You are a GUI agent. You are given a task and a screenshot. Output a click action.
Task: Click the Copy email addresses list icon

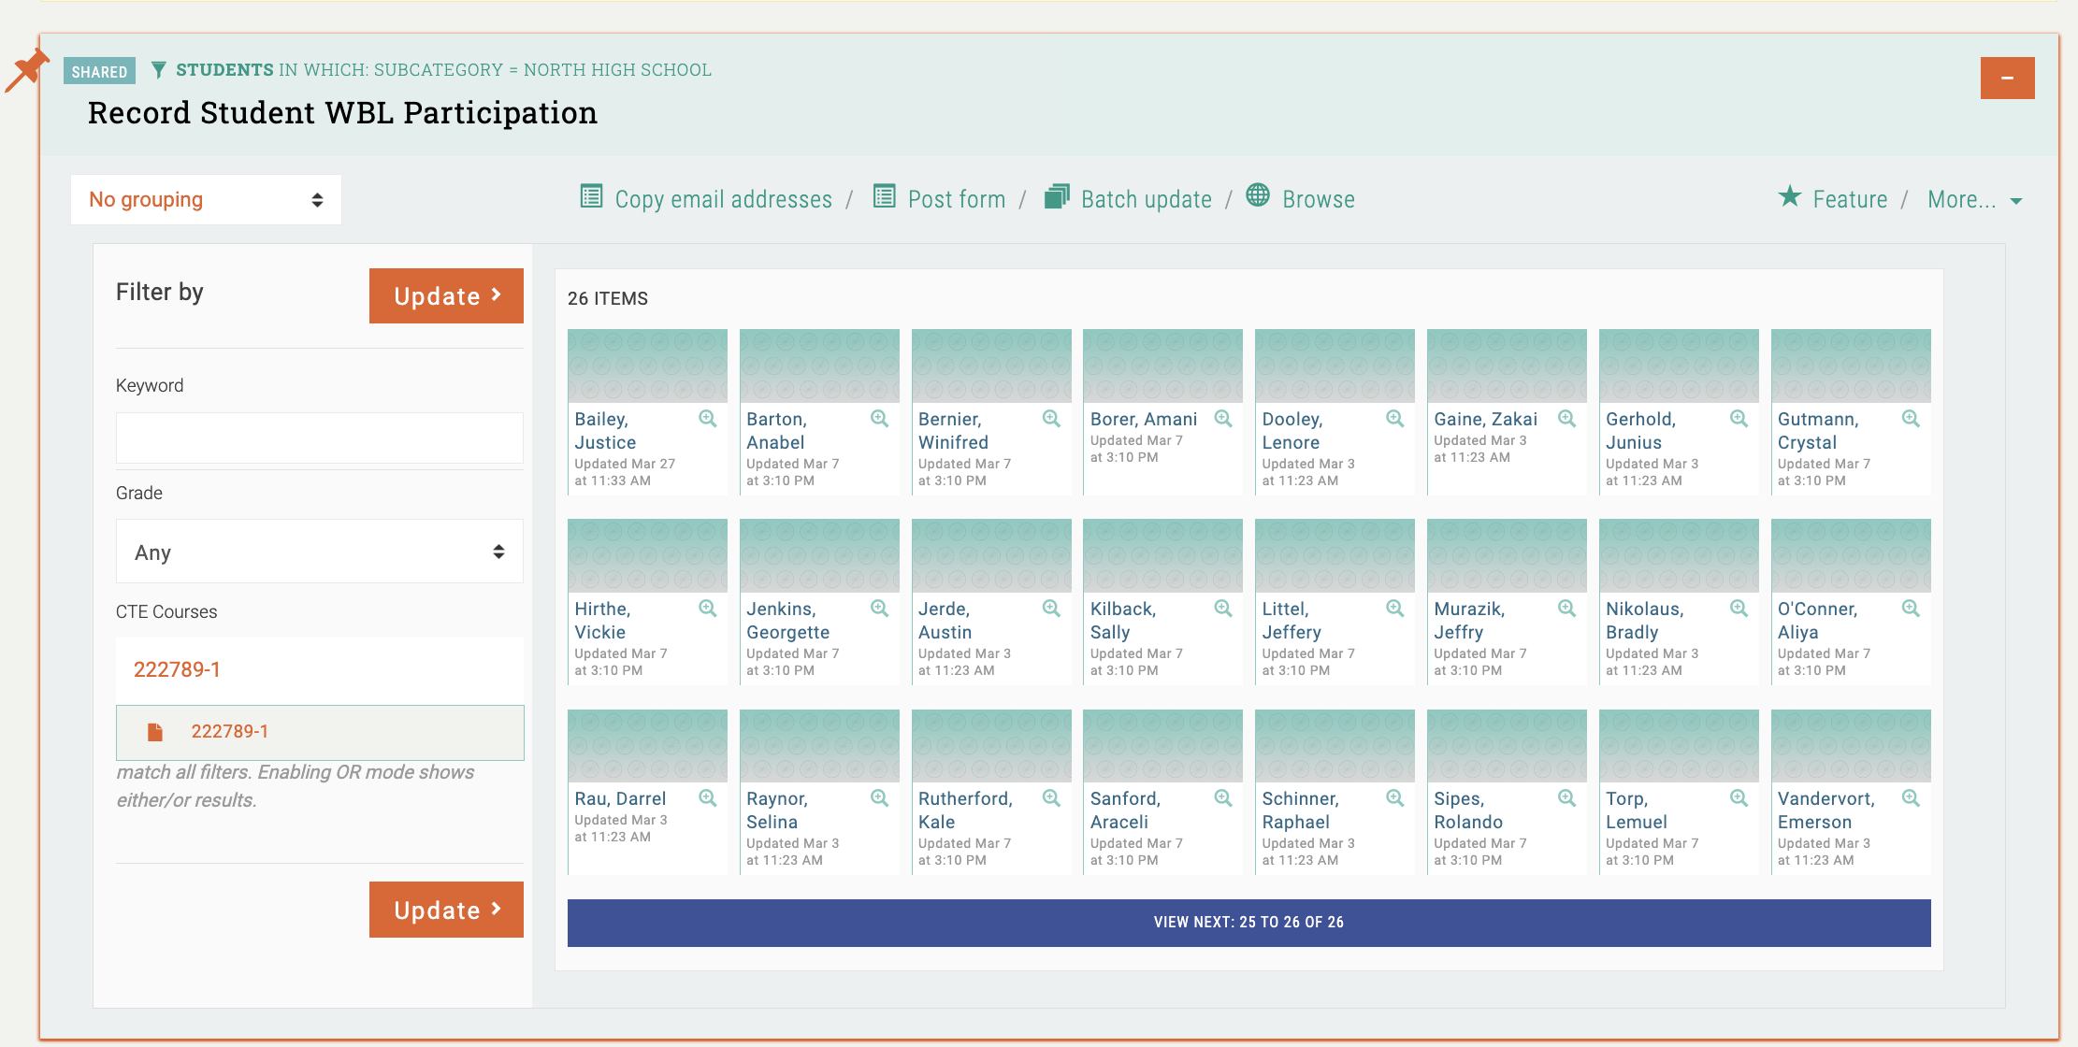(591, 196)
